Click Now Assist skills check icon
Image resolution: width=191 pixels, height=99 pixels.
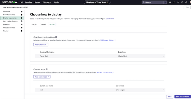tap(22, 15)
